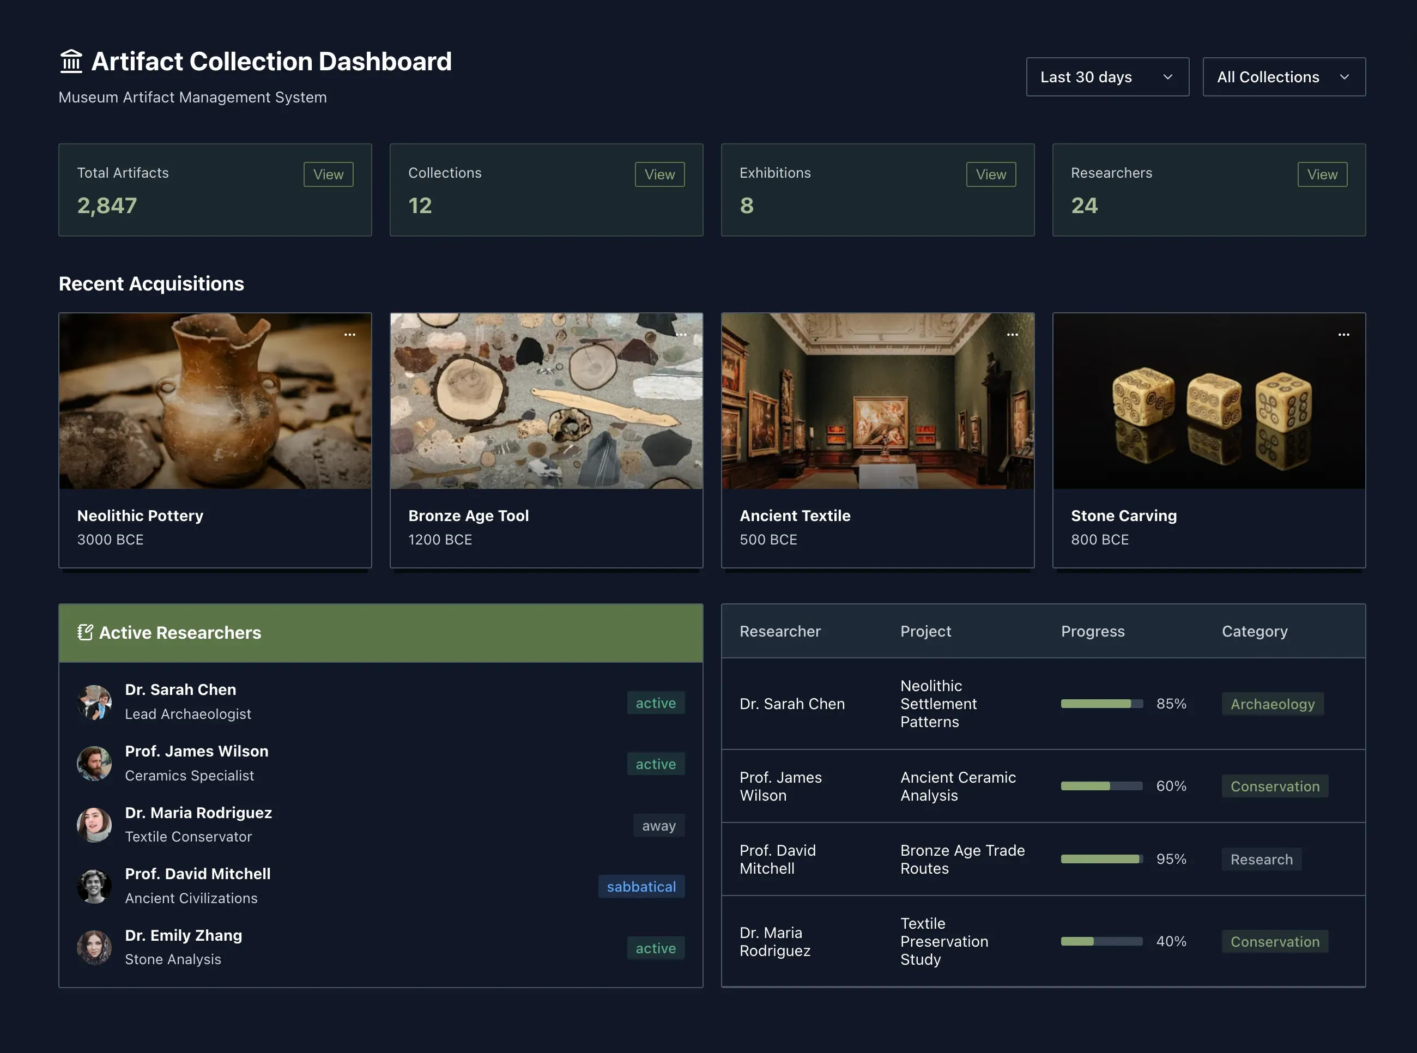Click Dr. Sarah Chen's avatar
1417x1053 pixels.
click(94, 702)
